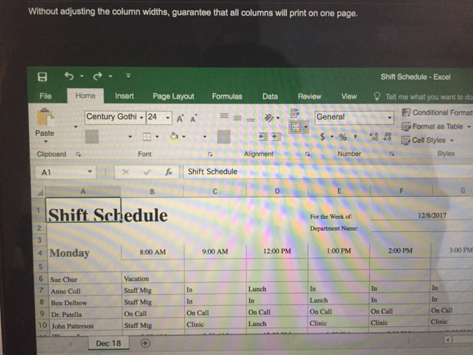Click the Bottom Align icon
This screenshot has height=355, width=473.
tap(251, 120)
